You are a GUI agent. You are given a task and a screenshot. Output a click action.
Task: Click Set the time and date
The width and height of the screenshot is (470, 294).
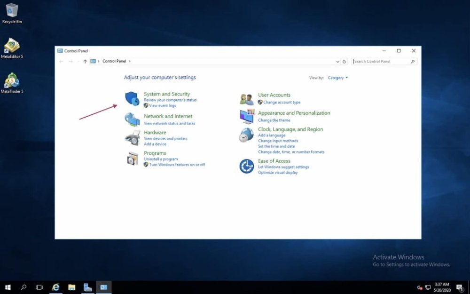point(276,146)
